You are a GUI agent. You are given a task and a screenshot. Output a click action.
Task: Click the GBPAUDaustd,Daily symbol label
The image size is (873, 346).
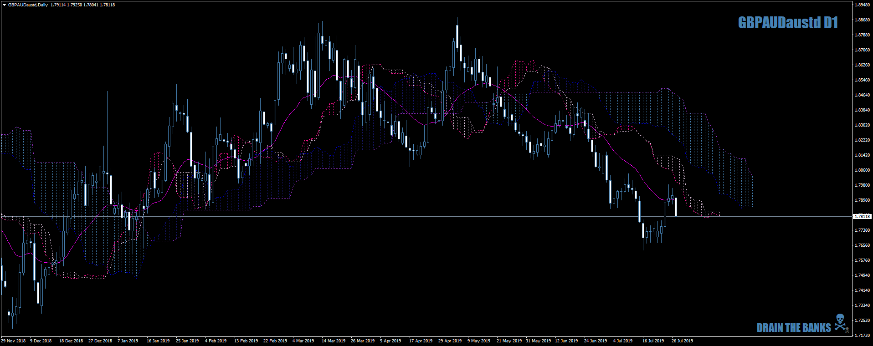(x=28, y=5)
